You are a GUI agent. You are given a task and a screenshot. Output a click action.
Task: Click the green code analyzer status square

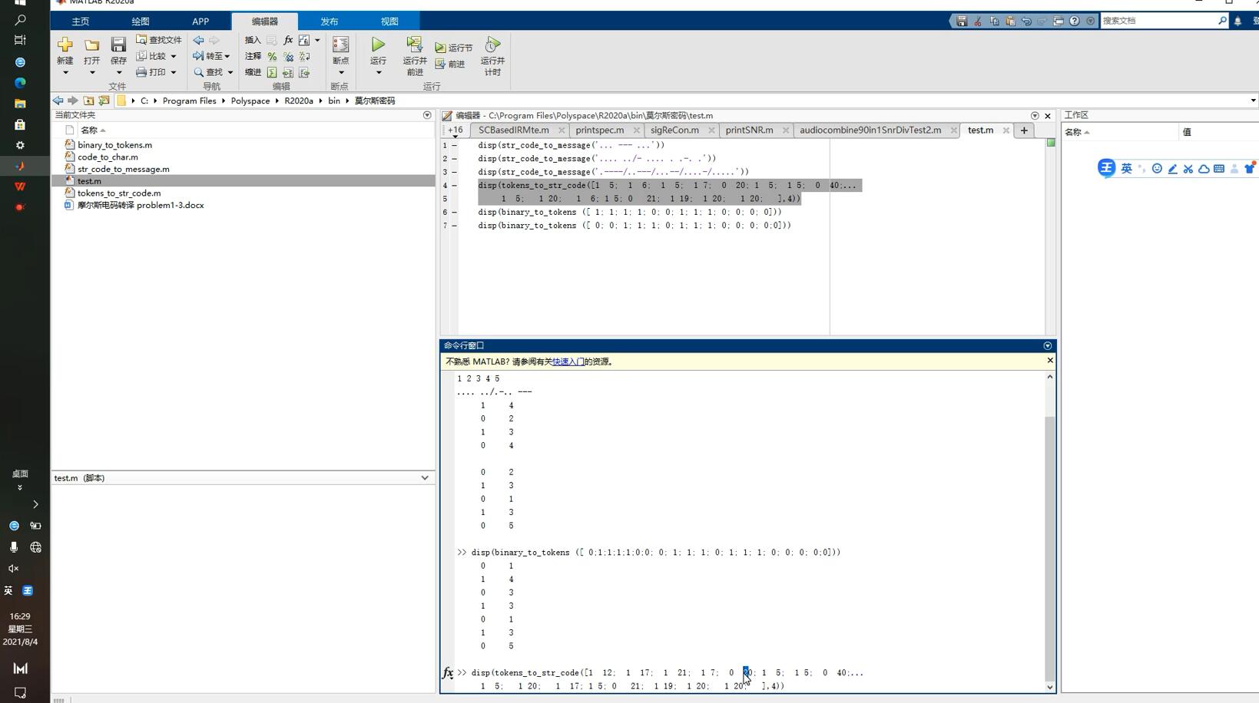[x=1051, y=143]
